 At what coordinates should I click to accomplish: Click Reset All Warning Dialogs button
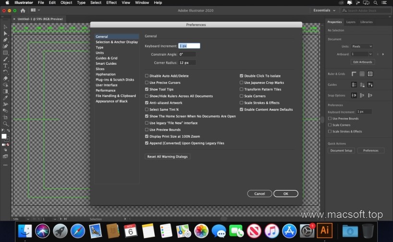pos(168,157)
